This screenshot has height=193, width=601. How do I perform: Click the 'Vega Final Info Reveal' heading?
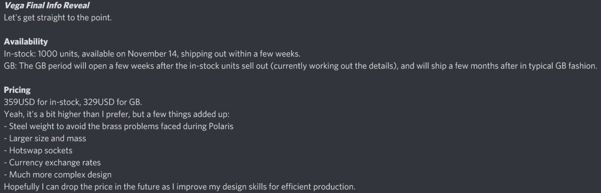(x=47, y=6)
